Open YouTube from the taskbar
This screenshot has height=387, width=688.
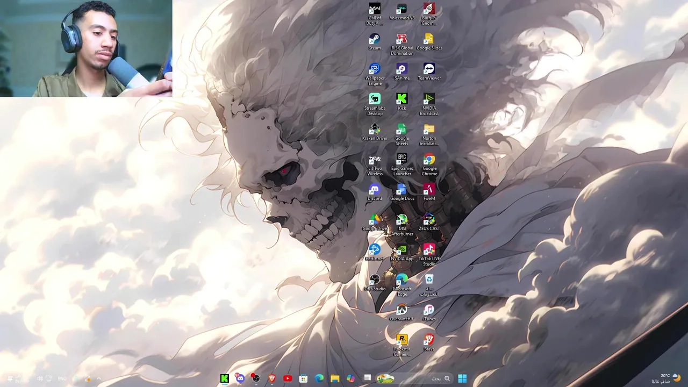[288, 378]
